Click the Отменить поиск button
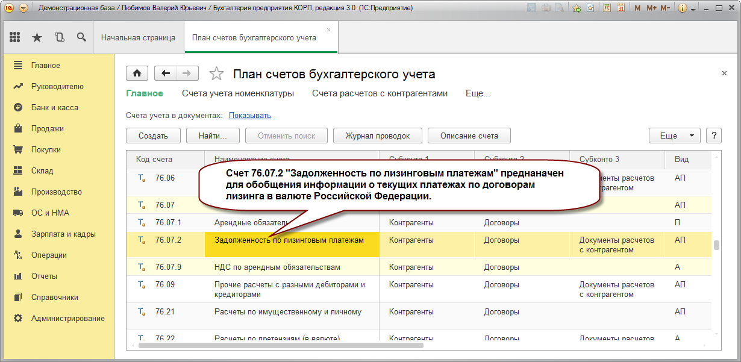 (x=287, y=136)
